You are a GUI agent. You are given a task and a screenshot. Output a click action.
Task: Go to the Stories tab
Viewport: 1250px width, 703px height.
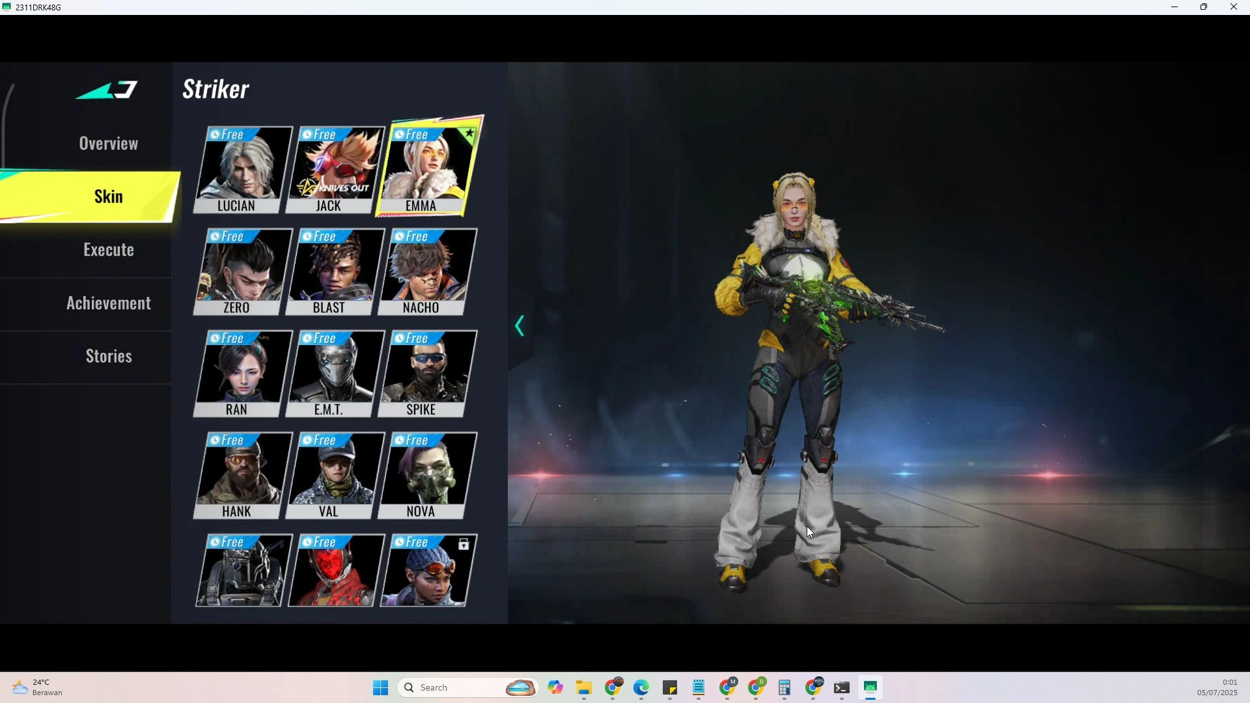(108, 356)
